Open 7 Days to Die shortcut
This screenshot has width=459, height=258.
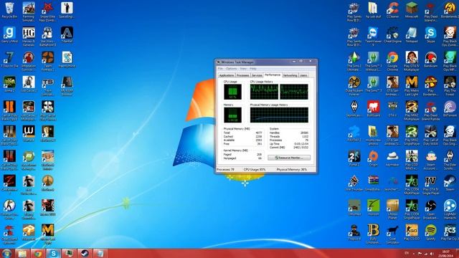9,59
